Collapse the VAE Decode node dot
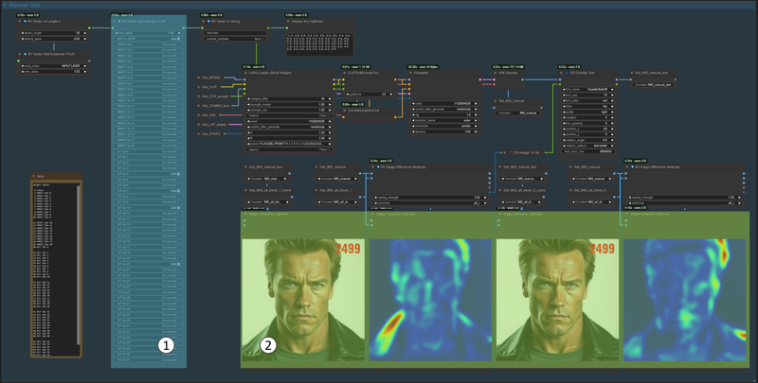This screenshot has width=758, height=383. [x=496, y=74]
